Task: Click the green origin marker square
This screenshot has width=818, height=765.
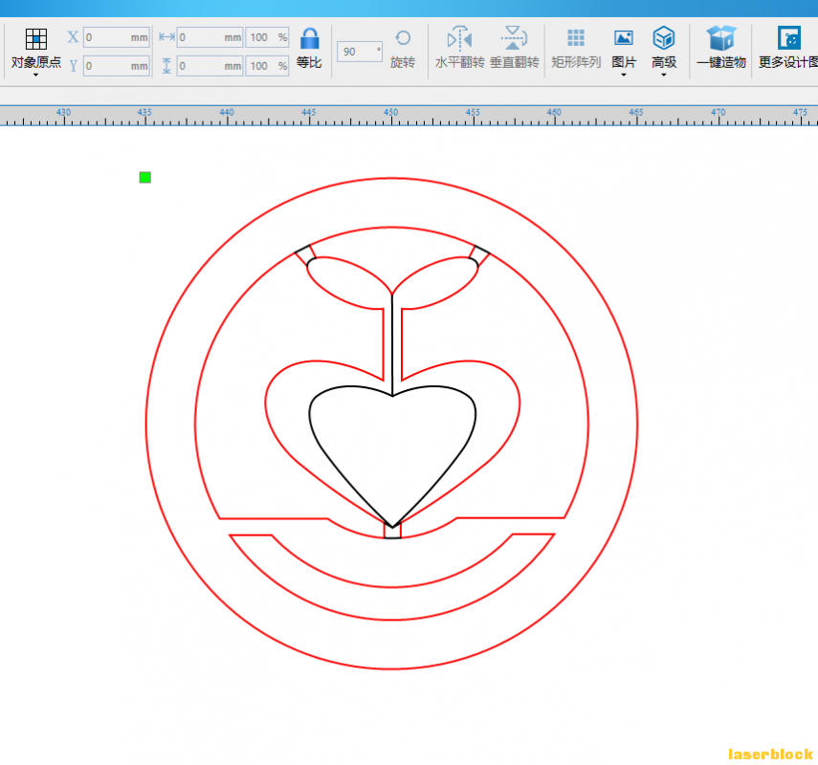Action: click(145, 177)
